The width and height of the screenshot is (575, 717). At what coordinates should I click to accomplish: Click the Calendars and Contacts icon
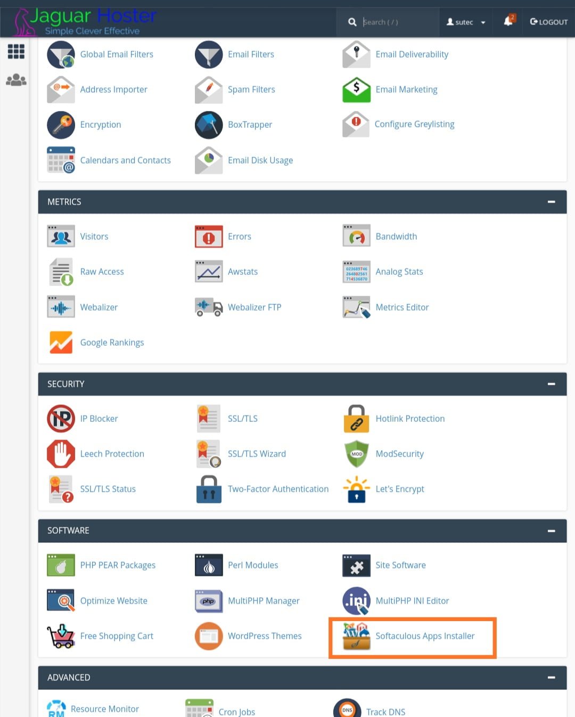(x=61, y=160)
